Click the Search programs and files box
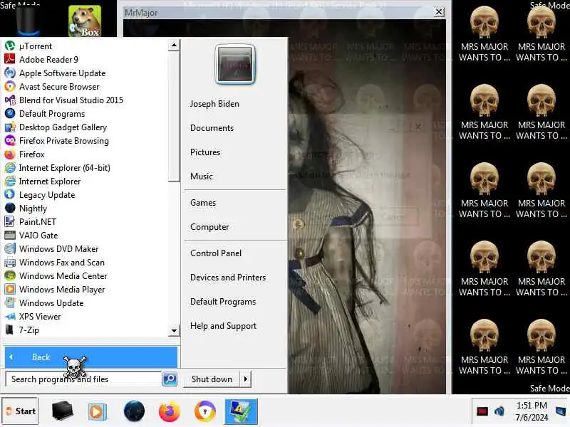 coord(84,379)
